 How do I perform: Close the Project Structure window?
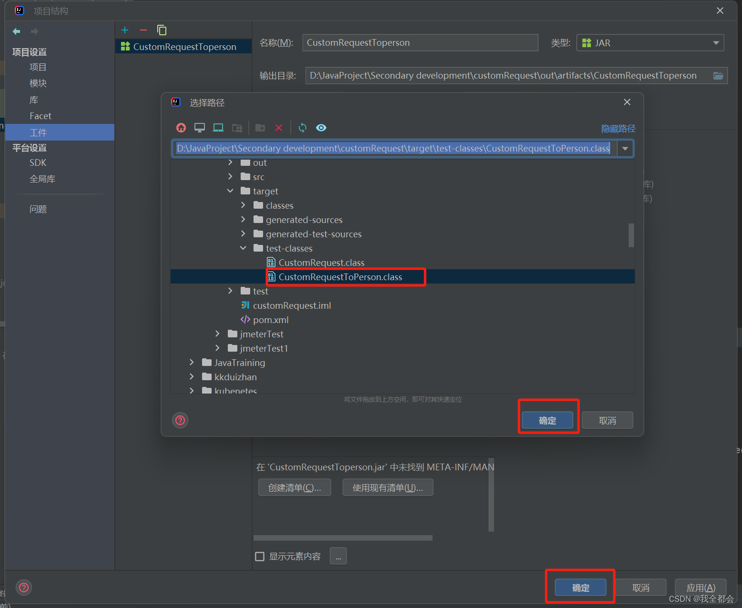pos(720,10)
